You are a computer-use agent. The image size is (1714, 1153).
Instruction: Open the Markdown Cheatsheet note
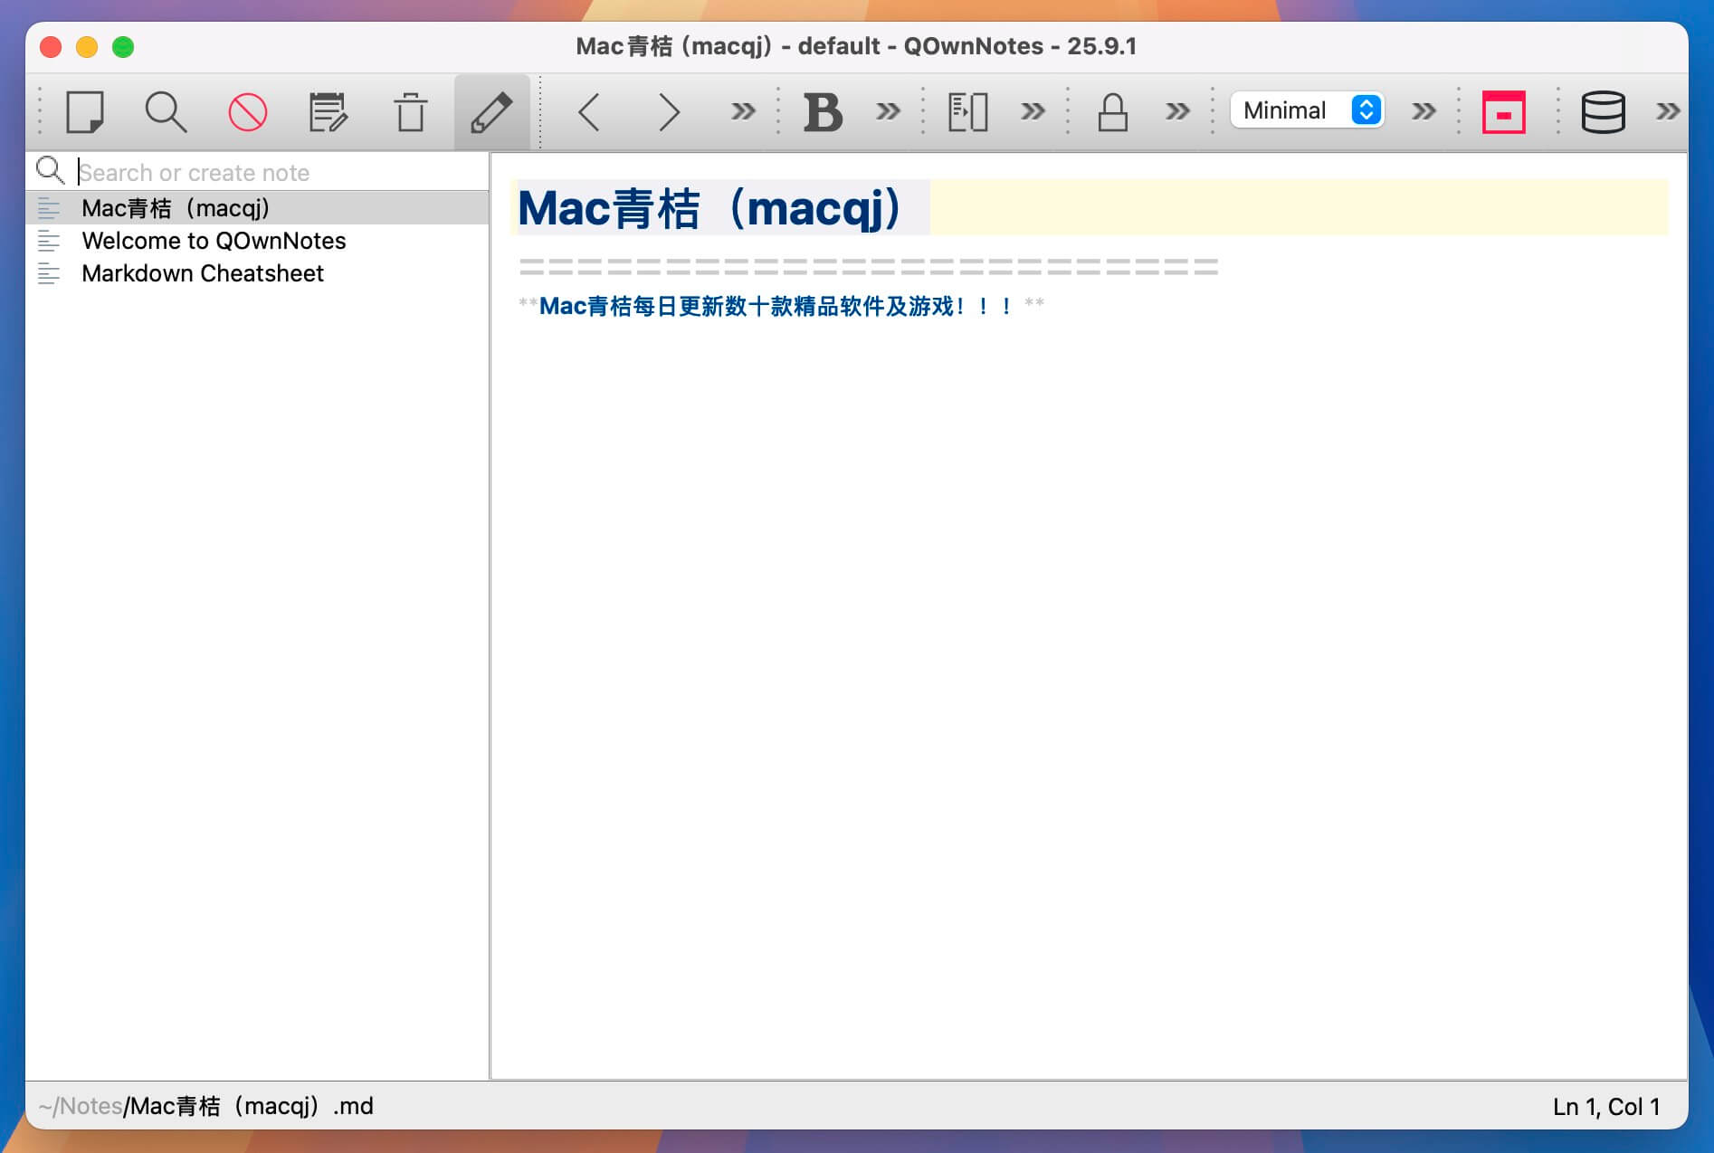(x=258, y=273)
